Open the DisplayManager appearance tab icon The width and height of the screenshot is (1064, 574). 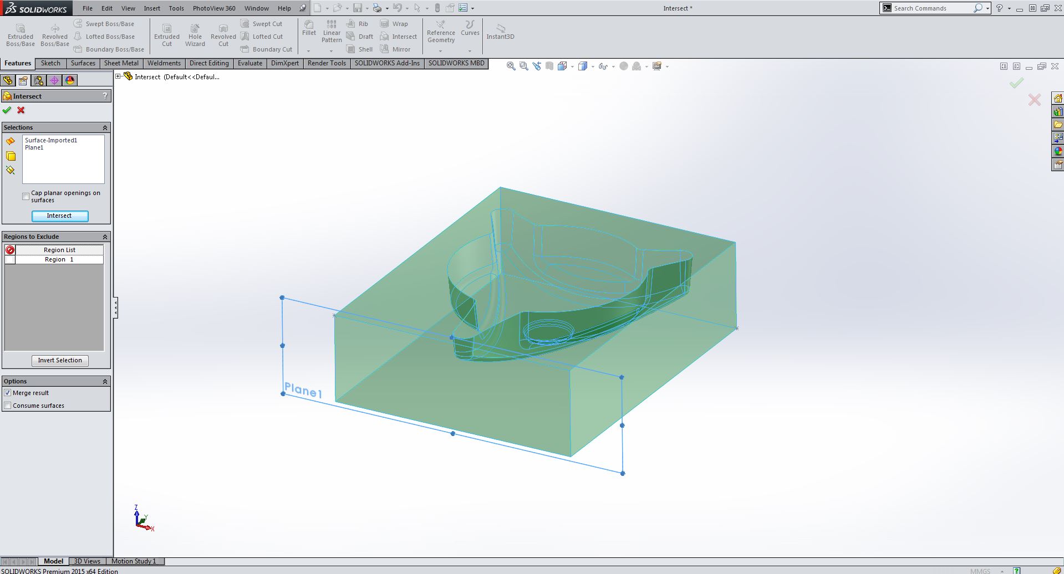pos(70,80)
